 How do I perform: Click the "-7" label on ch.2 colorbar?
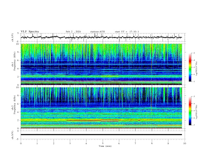(194, 125)
